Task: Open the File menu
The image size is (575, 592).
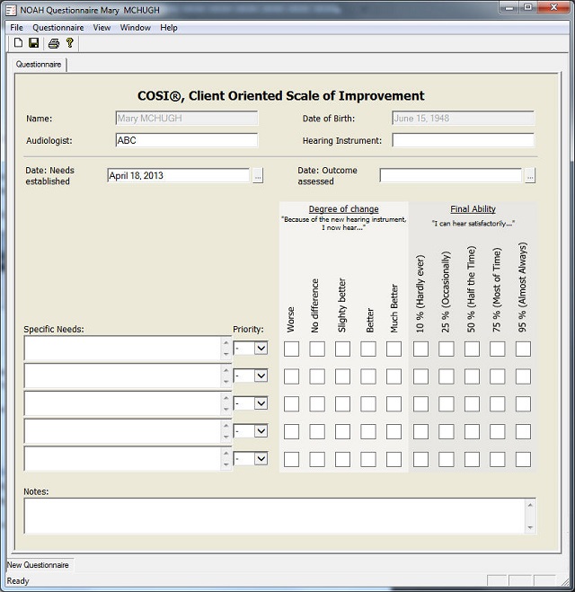Action: [x=16, y=28]
